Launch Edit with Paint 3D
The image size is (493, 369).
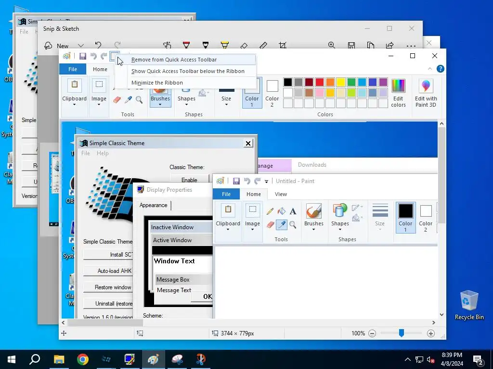[x=426, y=93]
